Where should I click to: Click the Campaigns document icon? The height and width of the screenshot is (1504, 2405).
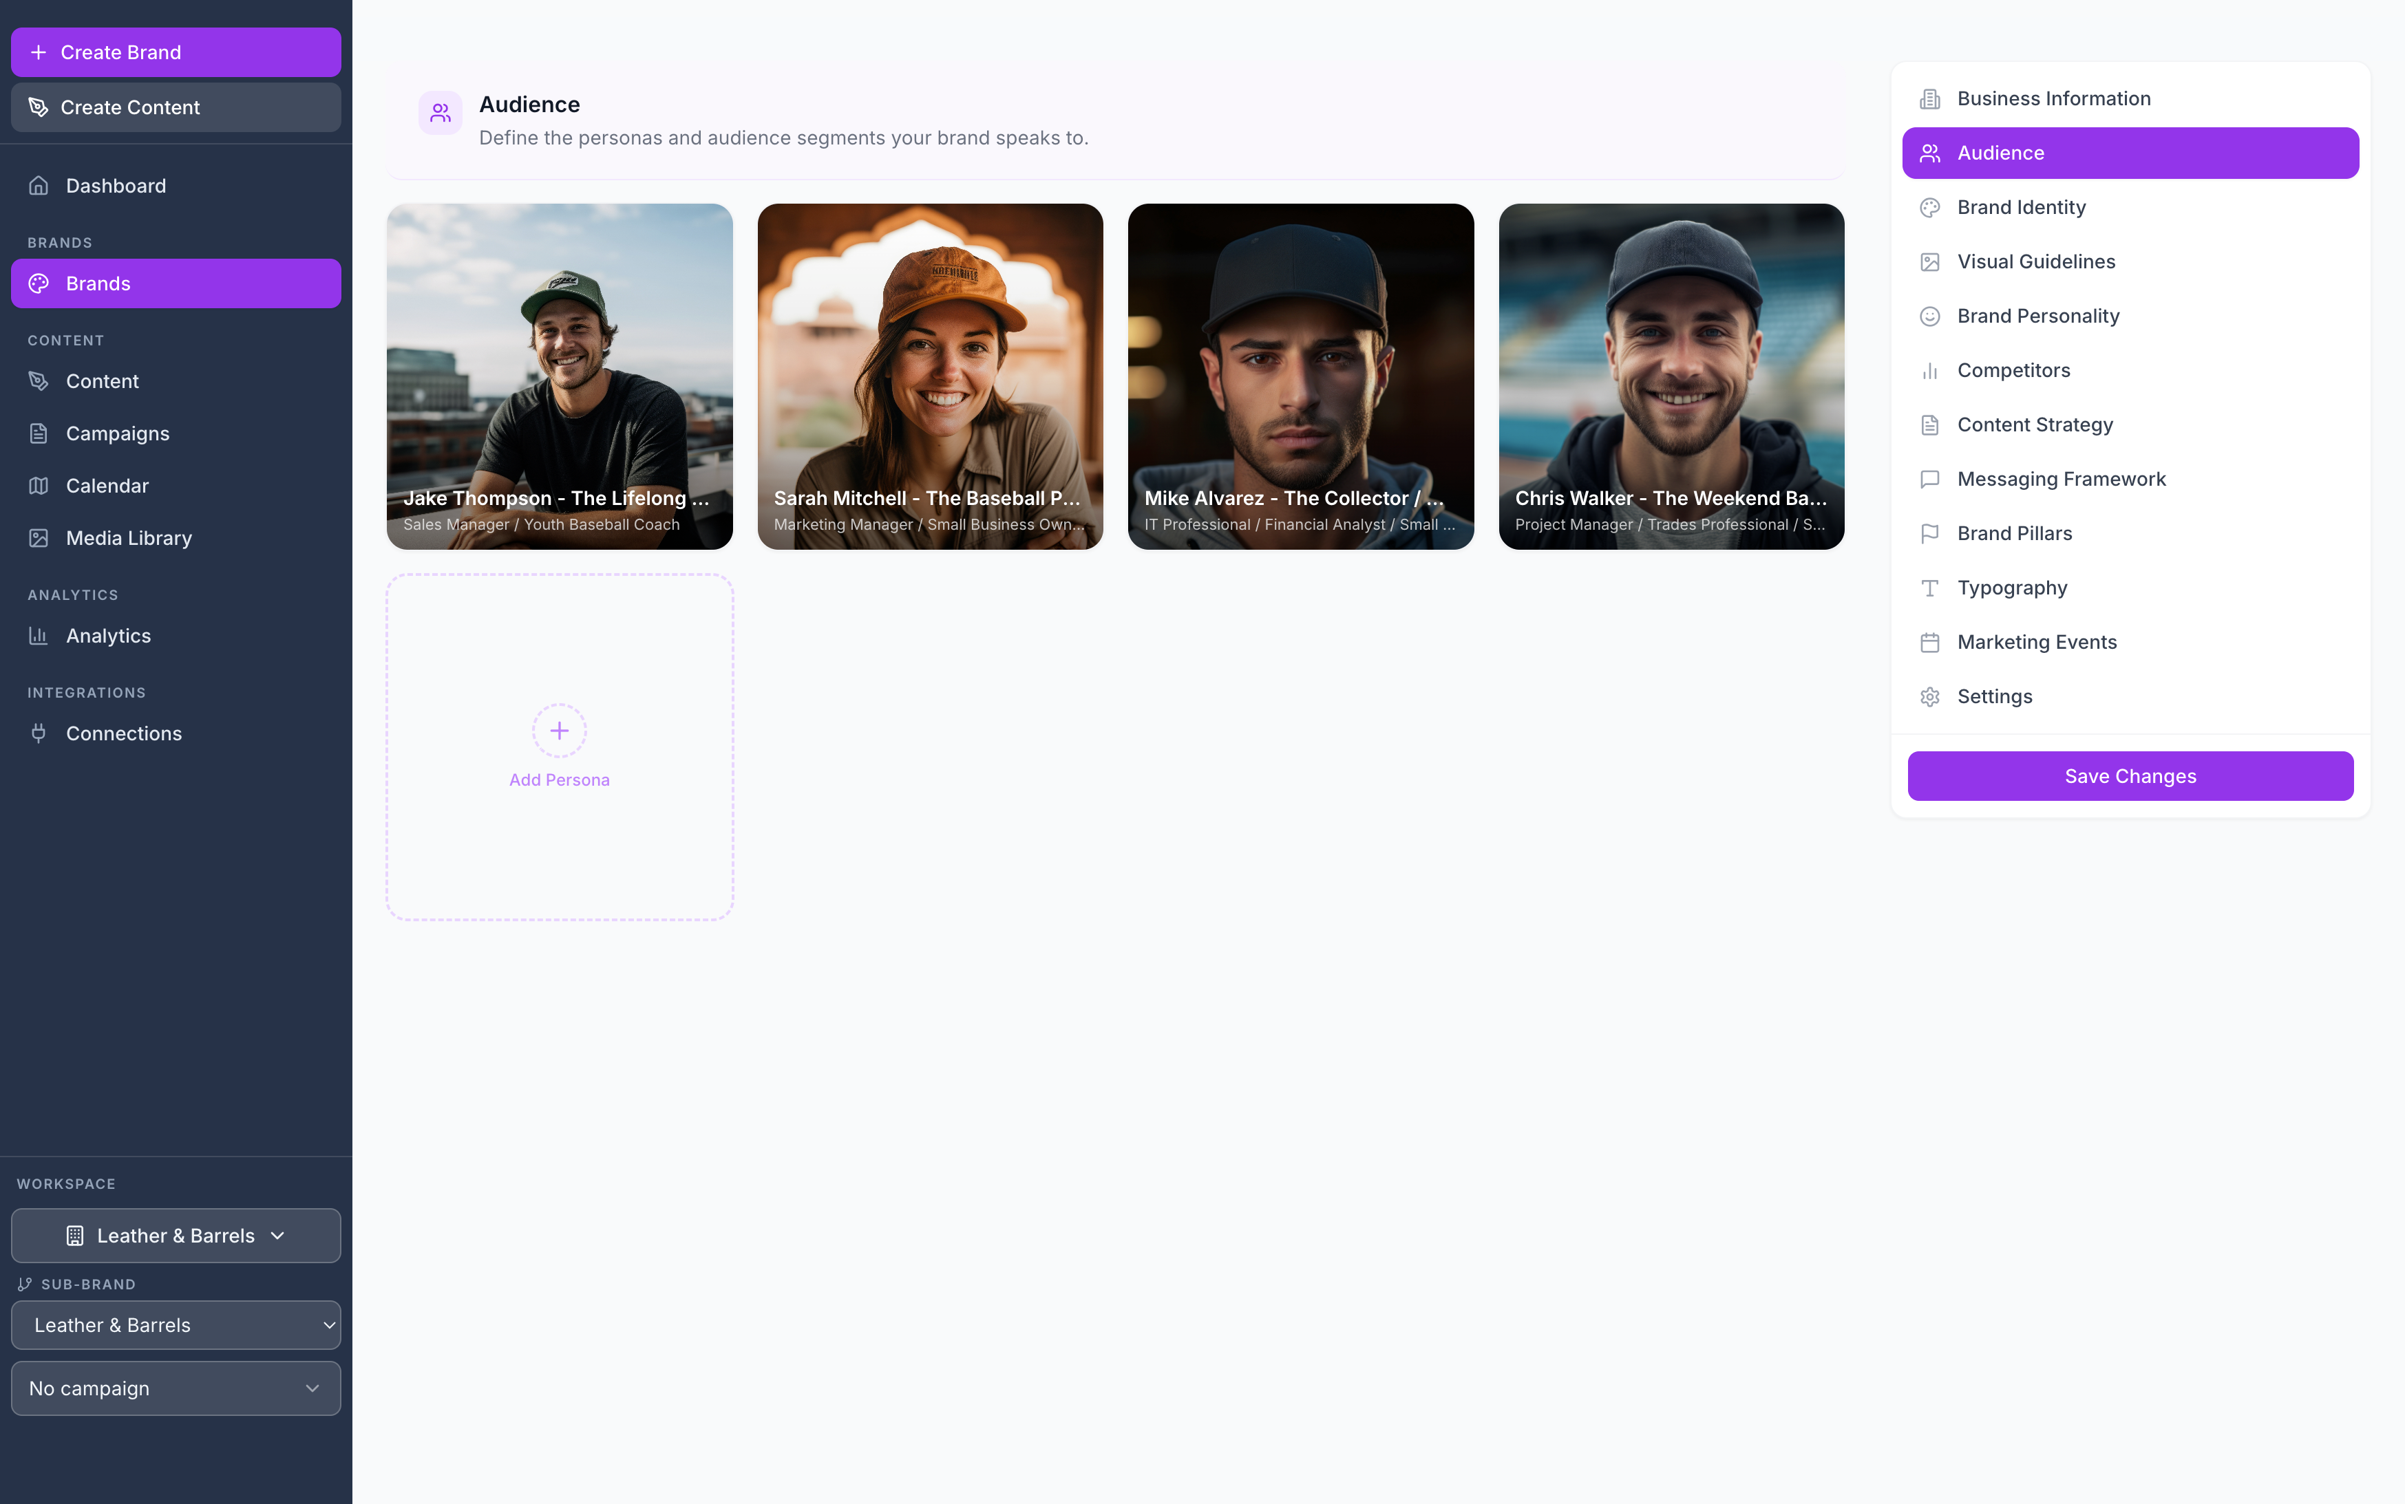click(x=39, y=433)
